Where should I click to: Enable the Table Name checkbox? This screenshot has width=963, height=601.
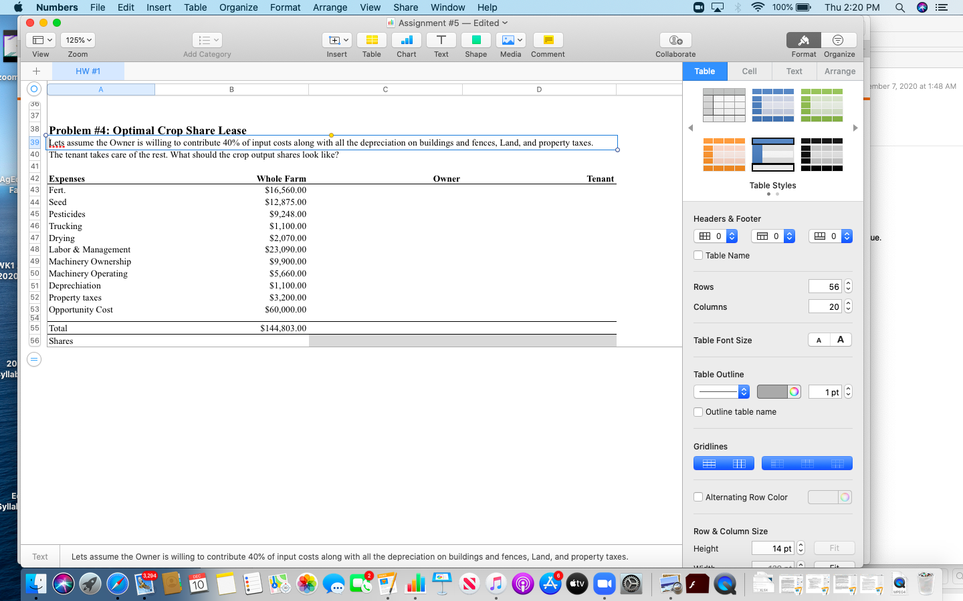coord(698,255)
